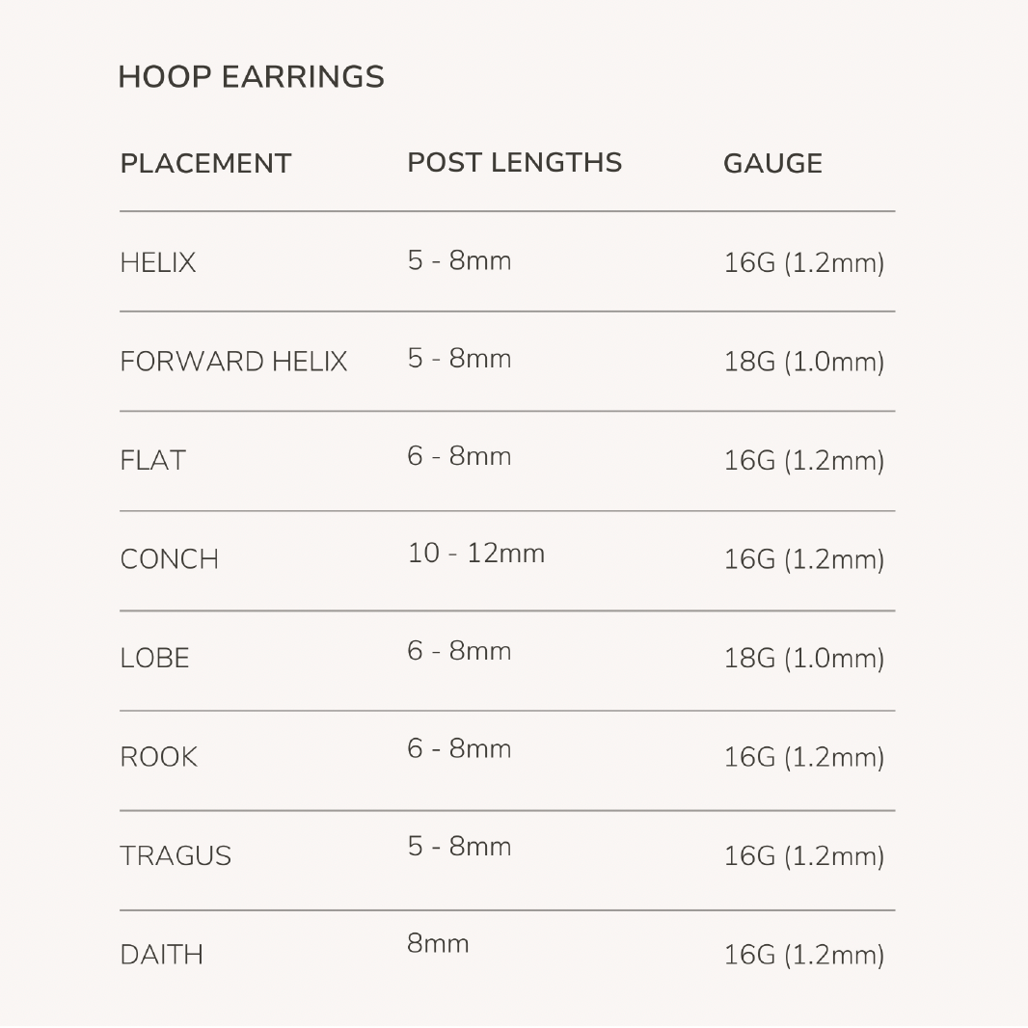Click the Lobe row's 18G (1.0mm) gauge
Viewport: 1028px width, 1028px height.
tap(803, 659)
